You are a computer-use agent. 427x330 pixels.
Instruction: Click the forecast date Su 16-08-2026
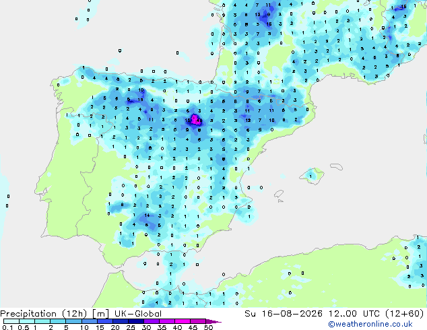tap(284, 314)
